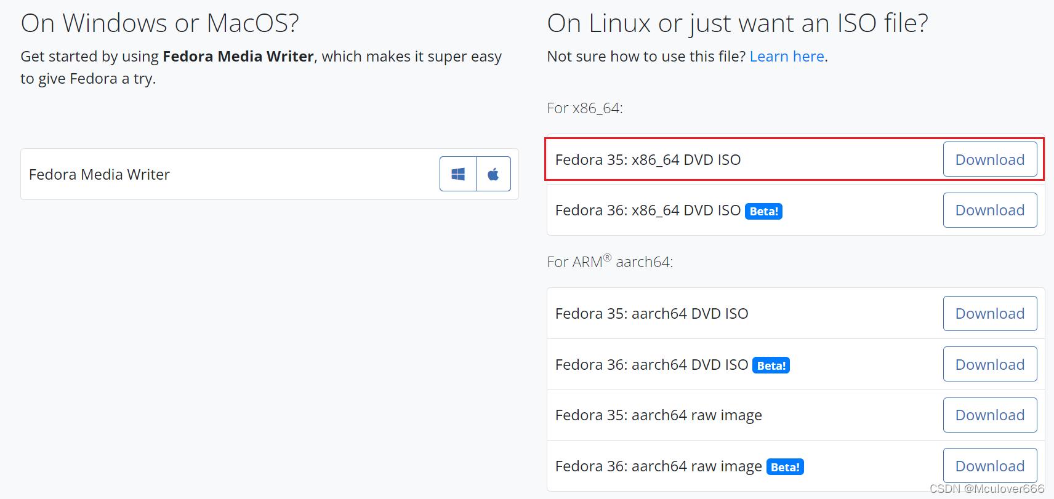
Task: Open the 'Learn here' link
Action: (x=787, y=57)
